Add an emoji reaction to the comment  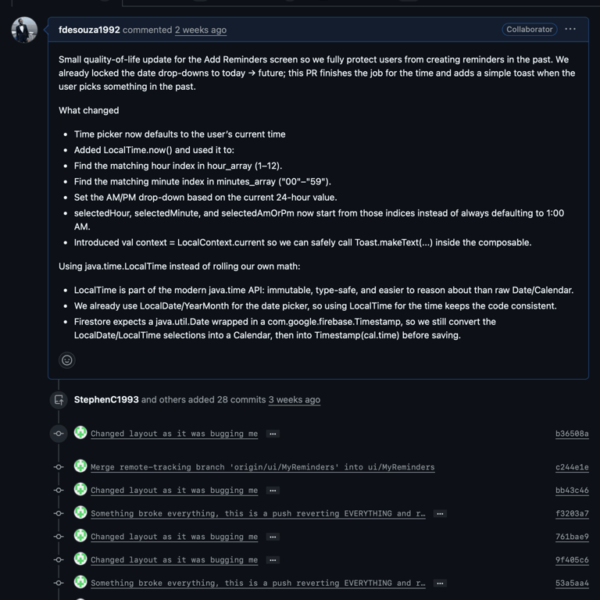67,360
